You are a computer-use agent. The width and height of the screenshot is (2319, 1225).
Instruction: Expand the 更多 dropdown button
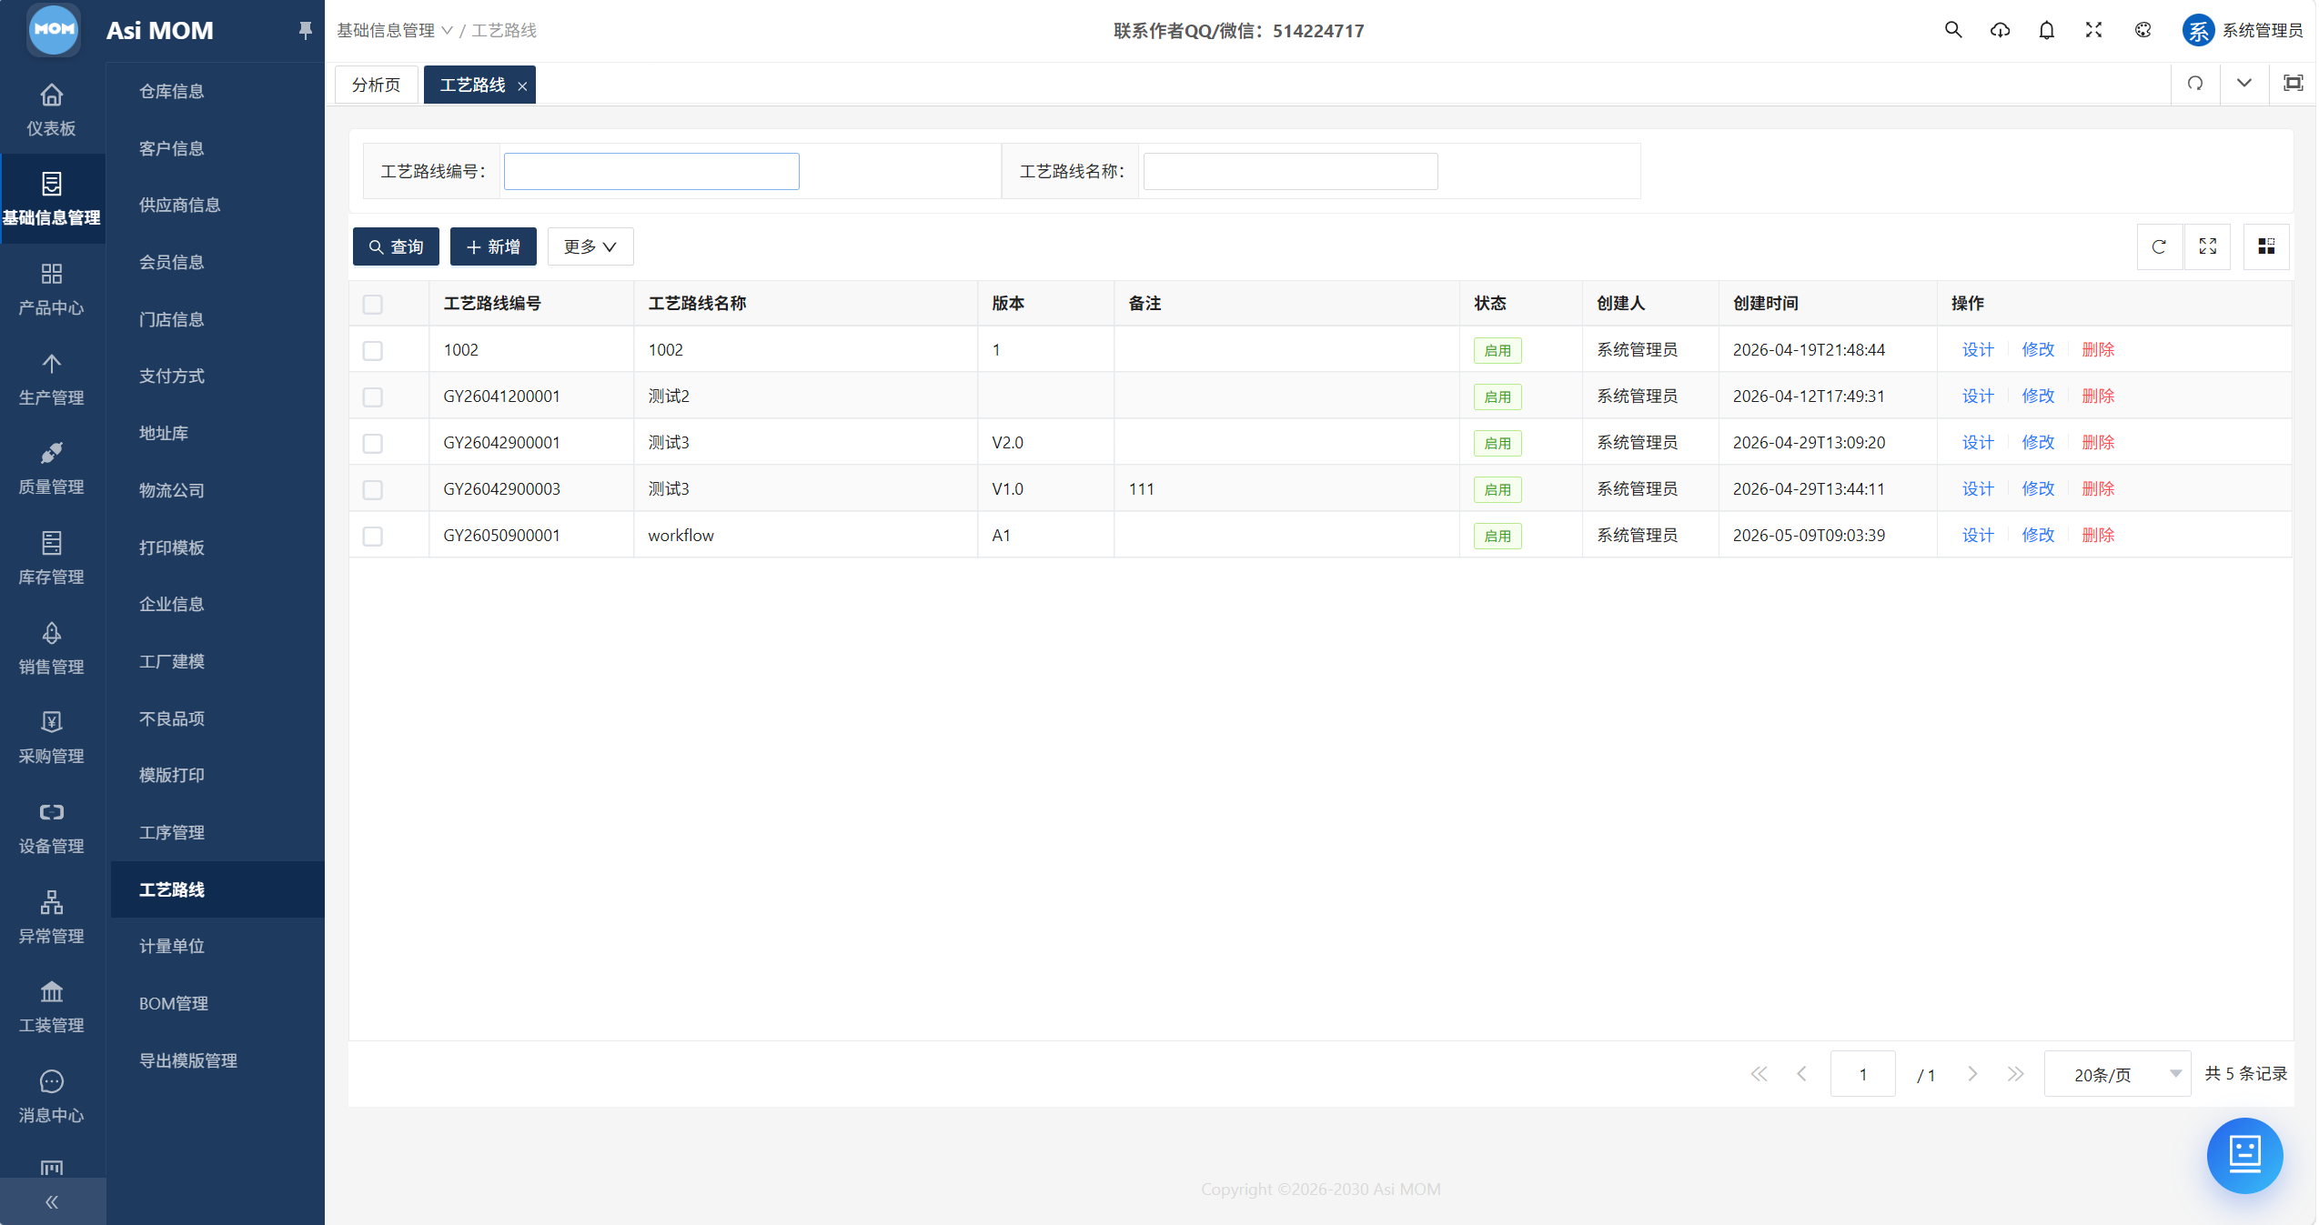tap(590, 246)
